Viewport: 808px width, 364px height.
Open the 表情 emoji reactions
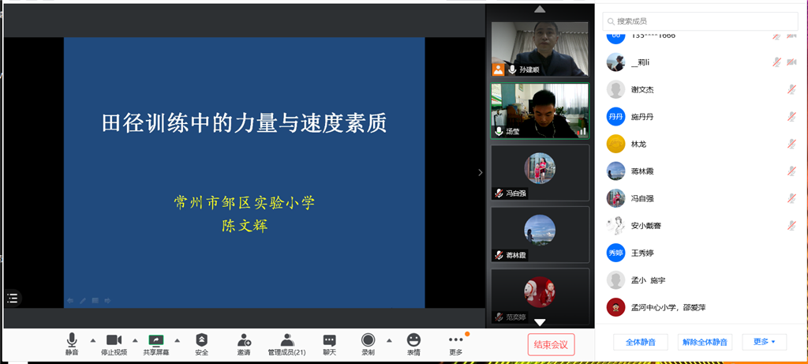tap(413, 340)
